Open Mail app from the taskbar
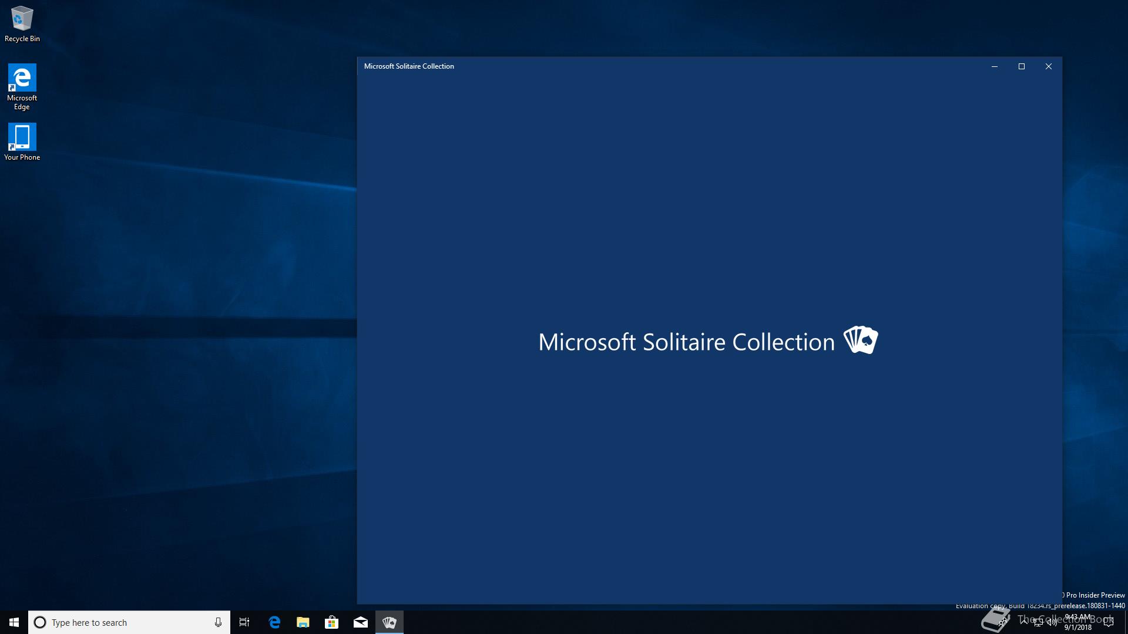Viewport: 1128px width, 634px height. [360, 622]
